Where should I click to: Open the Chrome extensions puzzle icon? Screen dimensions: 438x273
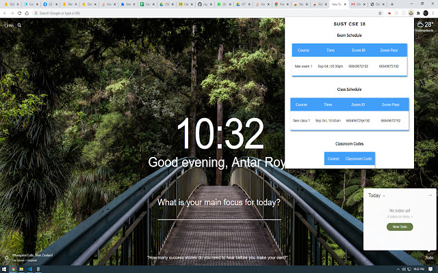pos(418,13)
